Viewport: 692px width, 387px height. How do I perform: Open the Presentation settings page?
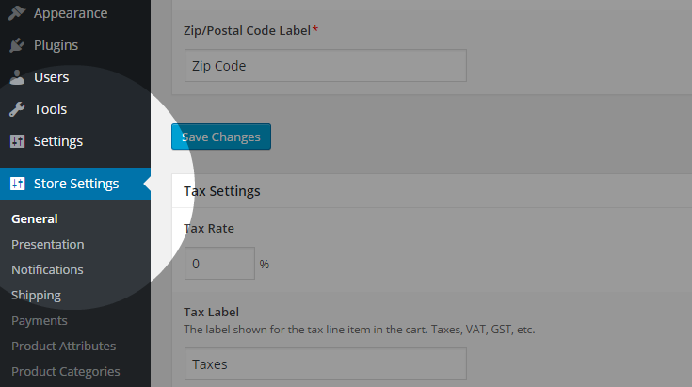tap(48, 244)
